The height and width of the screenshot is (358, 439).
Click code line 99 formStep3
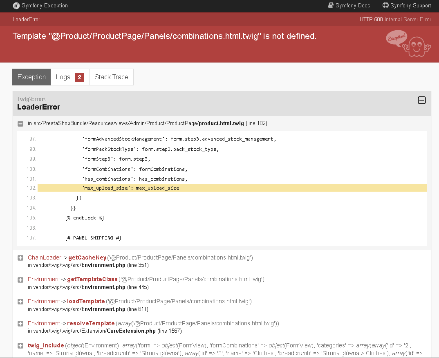tap(116, 159)
